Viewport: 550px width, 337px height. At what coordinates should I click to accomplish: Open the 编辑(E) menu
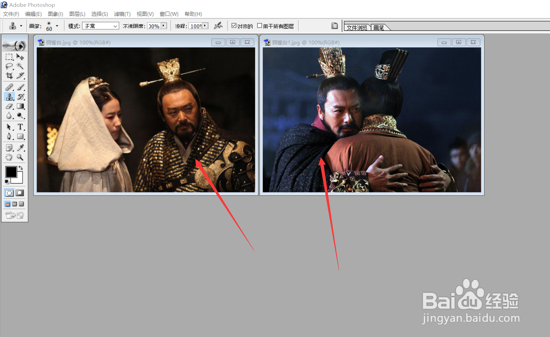33,14
